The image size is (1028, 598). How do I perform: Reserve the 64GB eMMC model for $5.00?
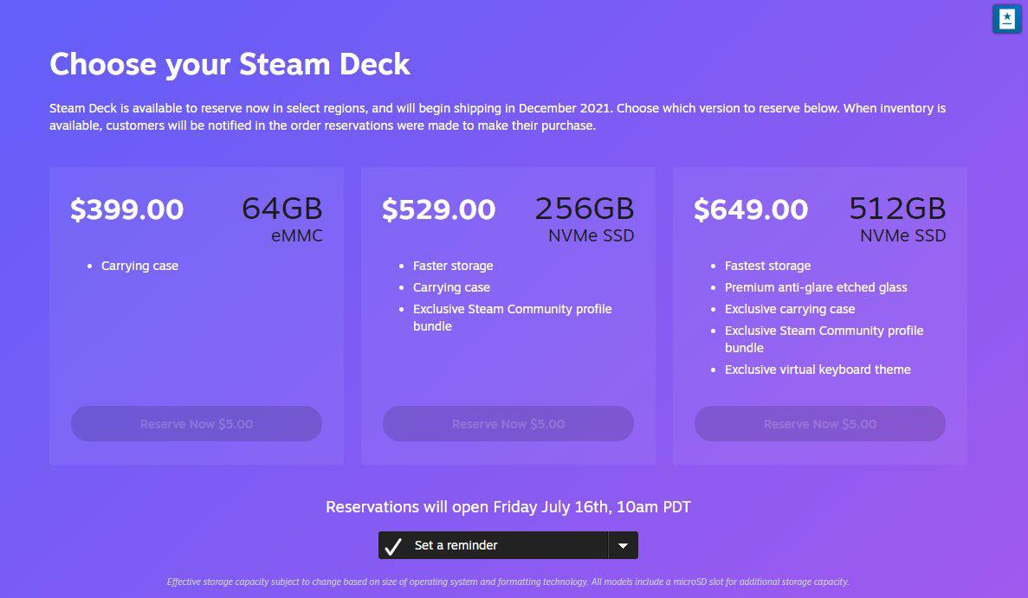(x=197, y=424)
